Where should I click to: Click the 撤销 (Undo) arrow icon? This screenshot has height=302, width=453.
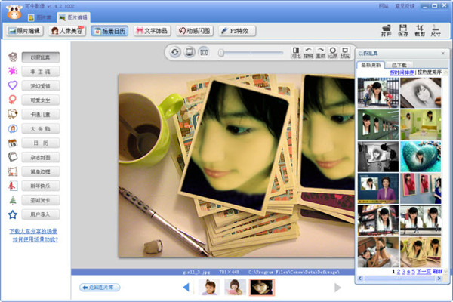pos(309,52)
